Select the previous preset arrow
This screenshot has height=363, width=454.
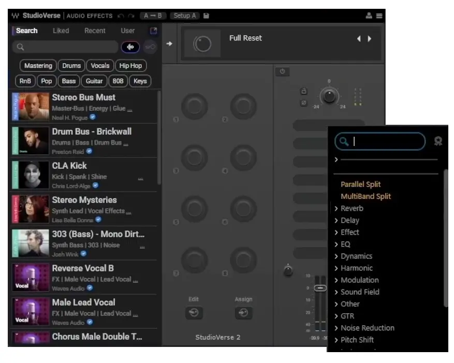coord(359,38)
